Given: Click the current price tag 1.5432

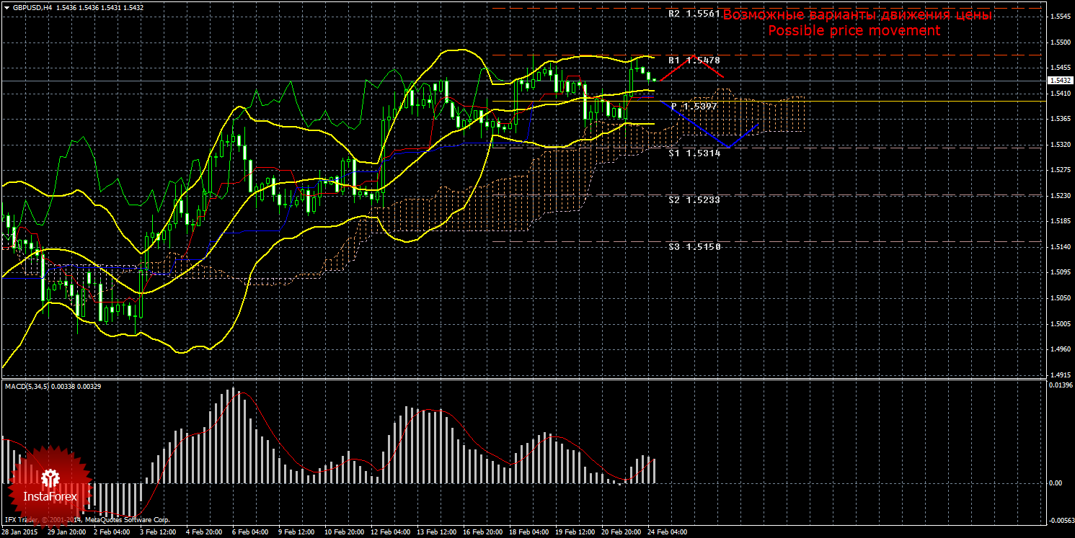Looking at the screenshot, I should [1061, 81].
